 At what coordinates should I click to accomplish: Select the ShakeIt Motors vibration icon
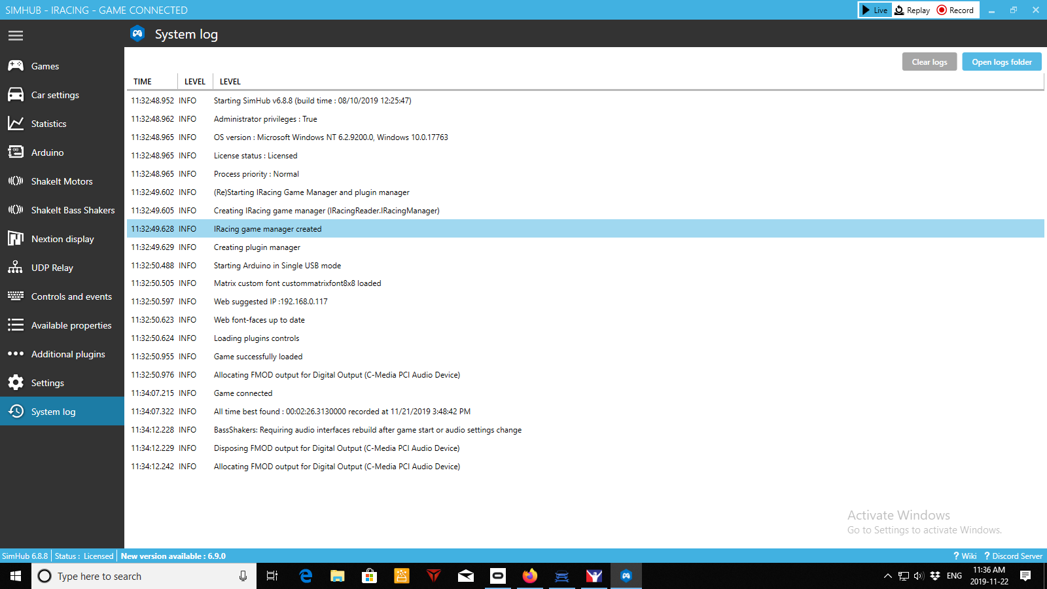(x=16, y=181)
